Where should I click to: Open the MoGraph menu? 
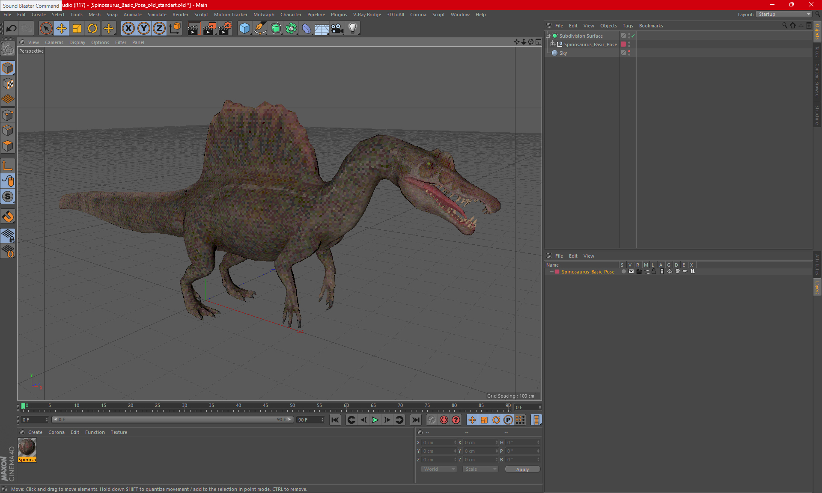pos(264,15)
